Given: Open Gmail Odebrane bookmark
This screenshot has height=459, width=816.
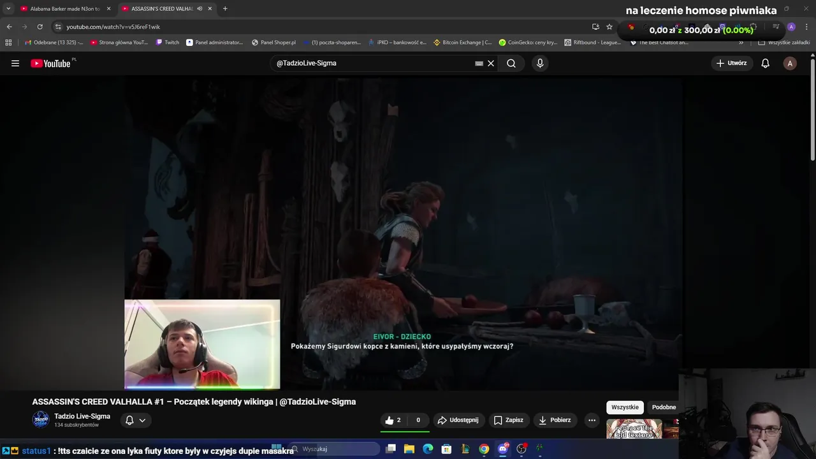Looking at the screenshot, I should [x=54, y=43].
